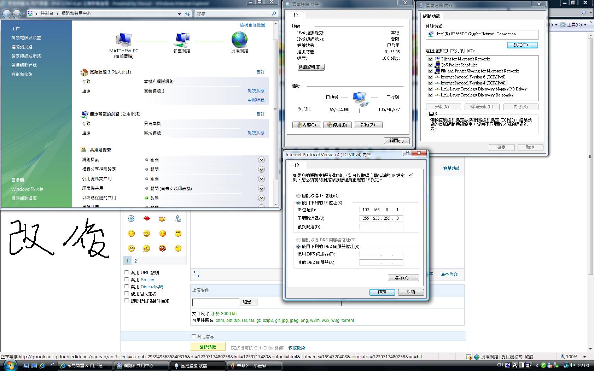Click the 慣用 DNS 伺服器 field
594x371 pixels.
pos(381,254)
